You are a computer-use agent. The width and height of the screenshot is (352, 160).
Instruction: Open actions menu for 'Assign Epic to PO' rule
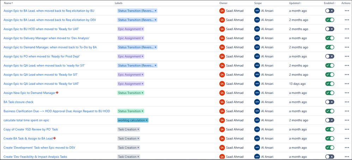click(347, 57)
